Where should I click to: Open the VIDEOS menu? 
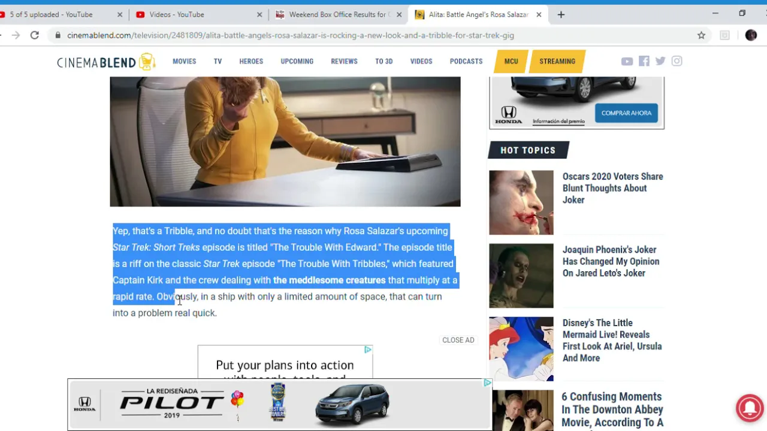pos(421,61)
